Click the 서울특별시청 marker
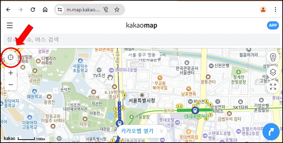This screenshot has width=283, height=143. [142, 95]
